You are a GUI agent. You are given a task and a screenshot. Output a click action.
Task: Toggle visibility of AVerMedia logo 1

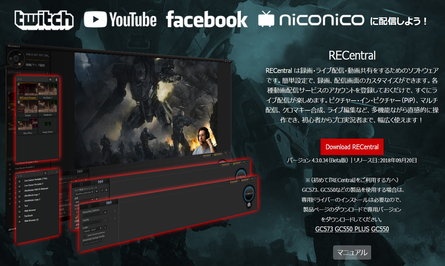(x=19, y=196)
